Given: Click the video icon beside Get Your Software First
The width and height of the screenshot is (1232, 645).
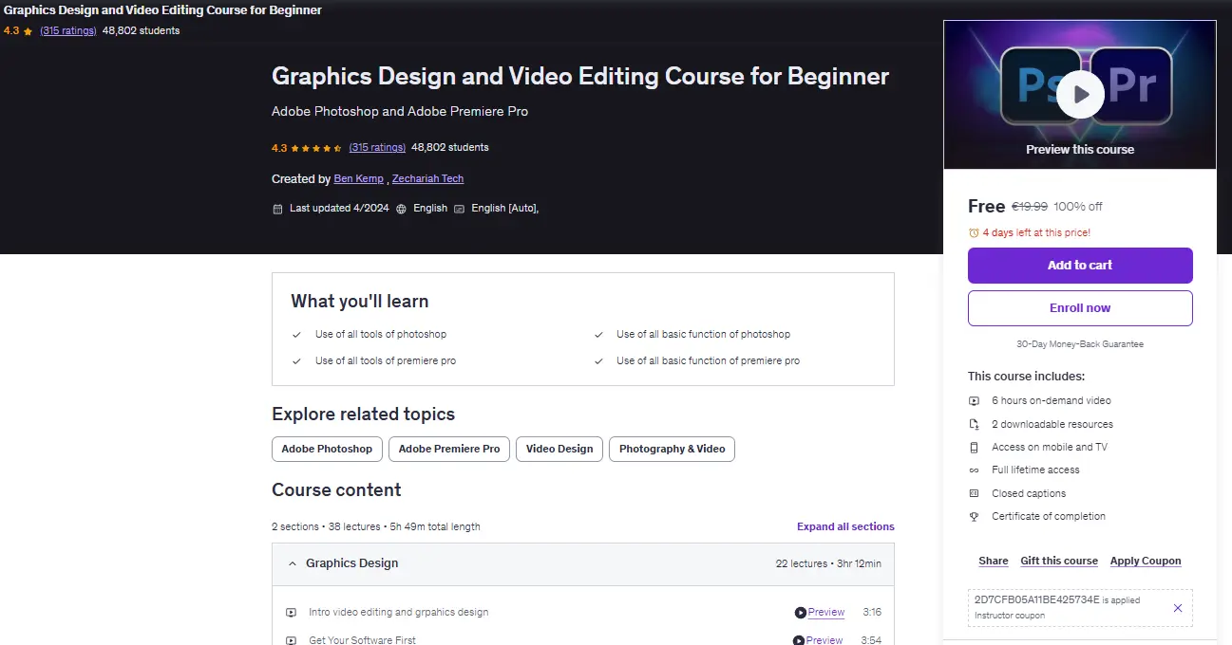Looking at the screenshot, I should [291, 641].
